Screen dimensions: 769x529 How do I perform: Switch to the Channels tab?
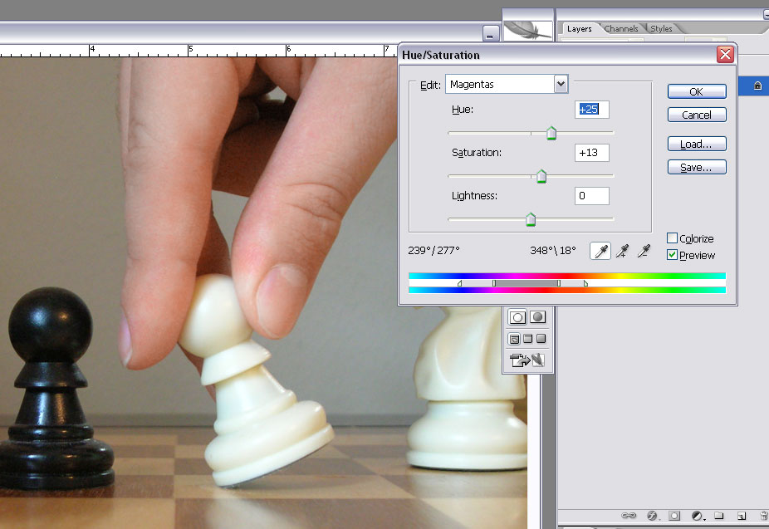tap(621, 29)
